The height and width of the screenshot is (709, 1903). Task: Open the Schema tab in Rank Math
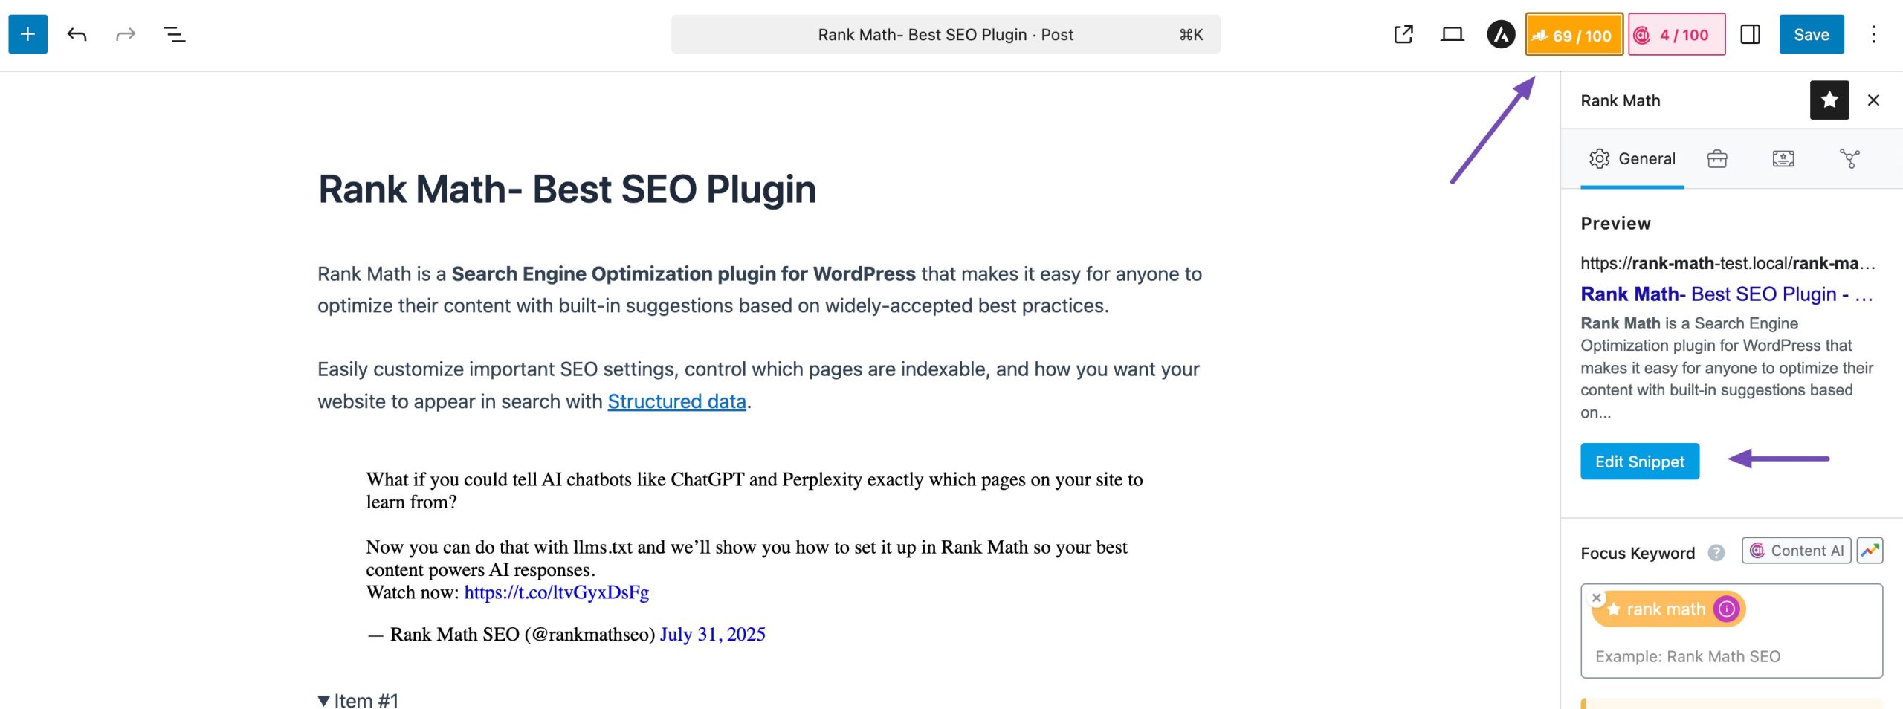(1783, 158)
